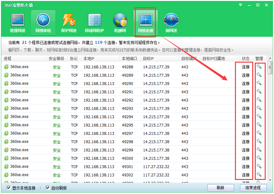
Task: Click 360se.exe browser icon in port 49295 row
Action: point(6,125)
